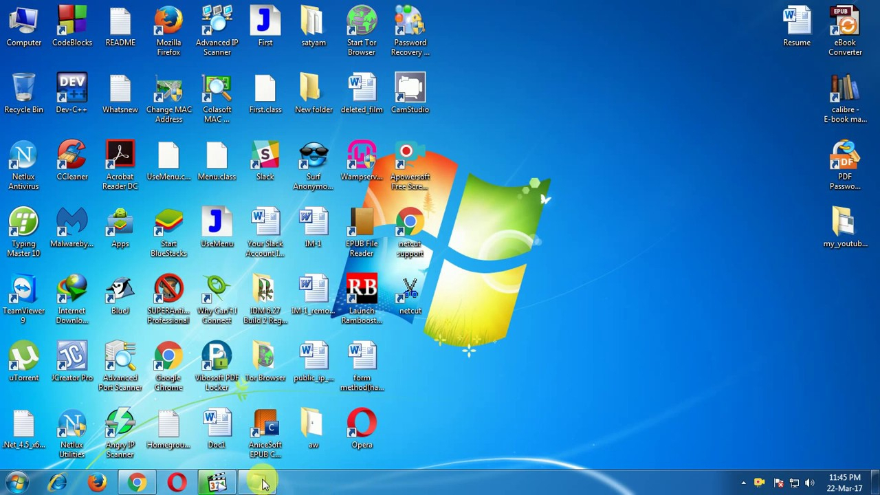Image resolution: width=880 pixels, height=495 pixels.
Task: Select the Launch Ramboost shortcut
Action: pos(362,300)
